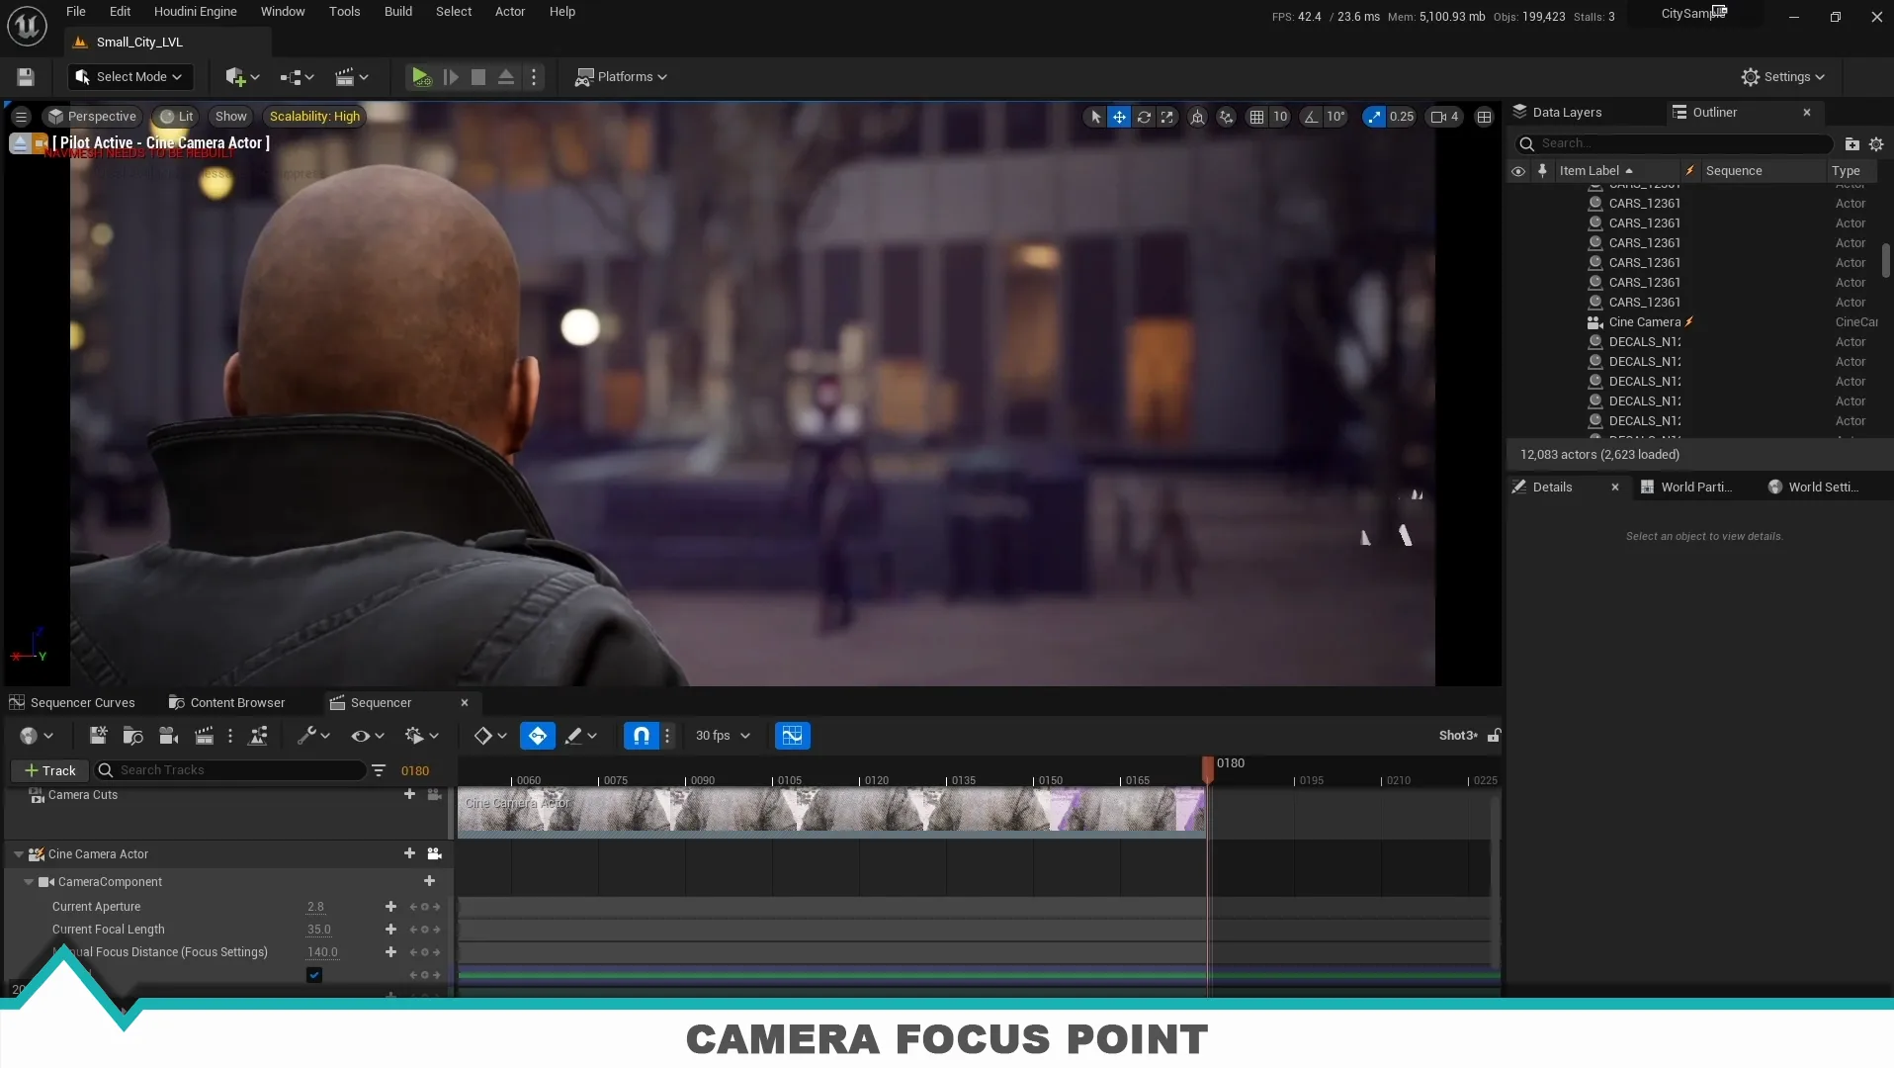The height and width of the screenshot is (1068, 1894).
Task: Adjust the camera speed value showing 0.25
Action: coord(1401,117)
